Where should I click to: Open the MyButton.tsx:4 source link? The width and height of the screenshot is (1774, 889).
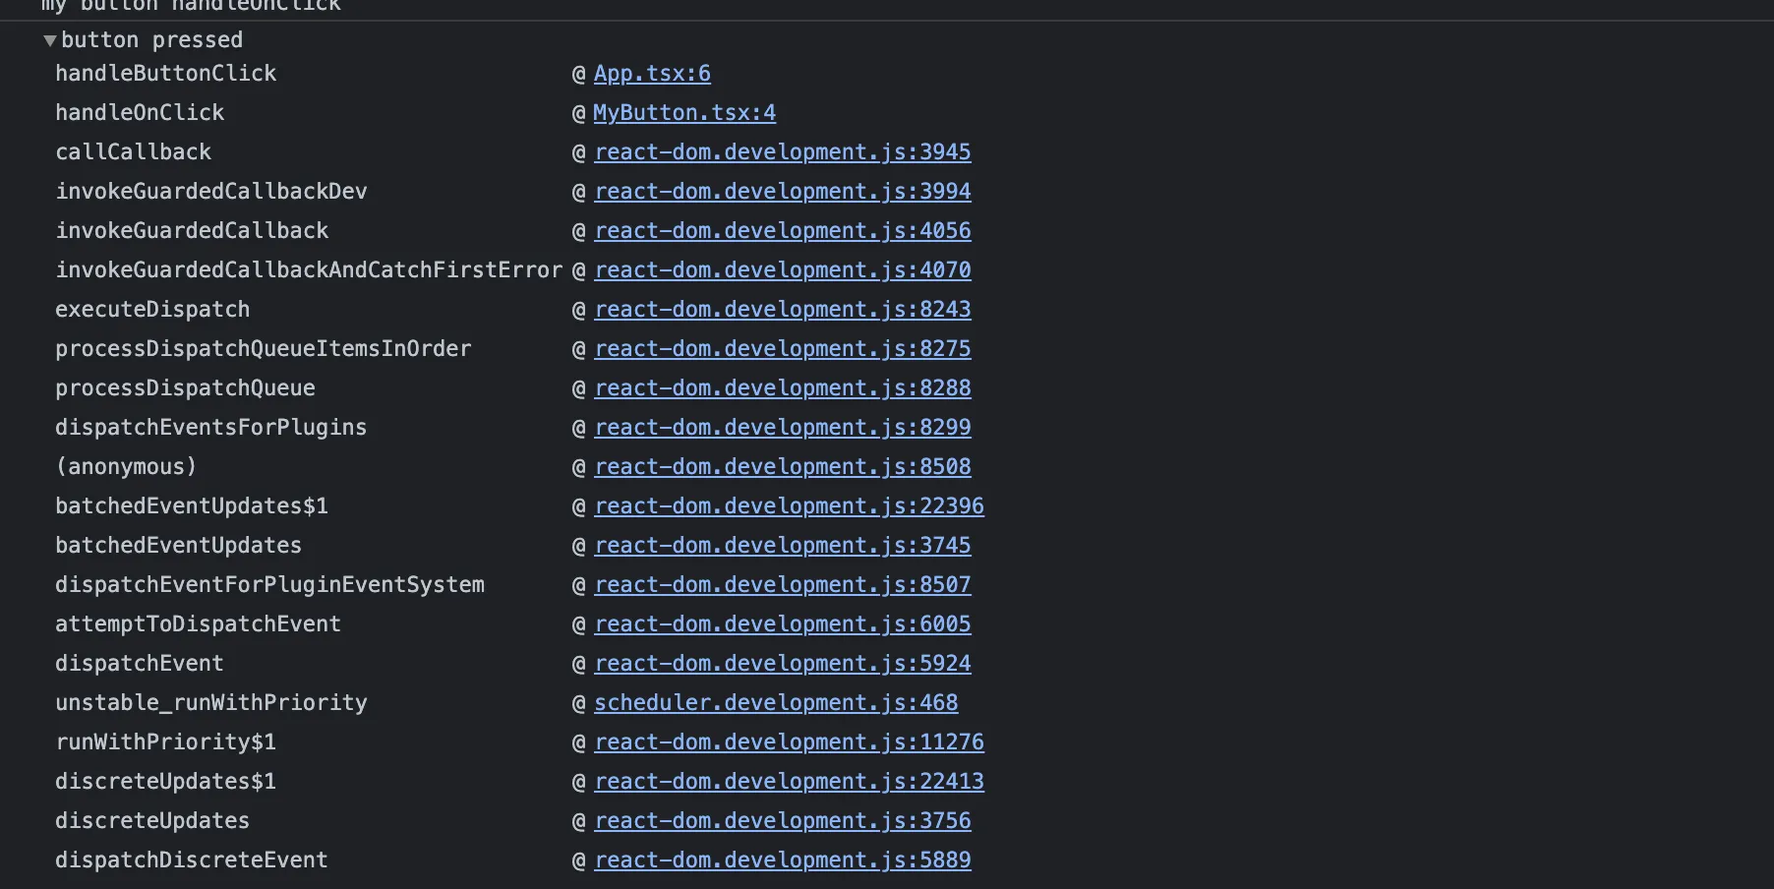pos(684,113)
